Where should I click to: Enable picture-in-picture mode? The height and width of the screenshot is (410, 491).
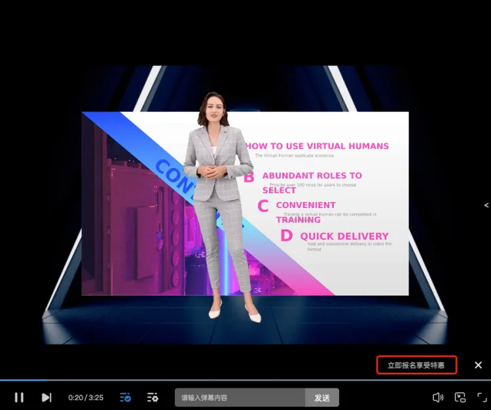[460, 397]
